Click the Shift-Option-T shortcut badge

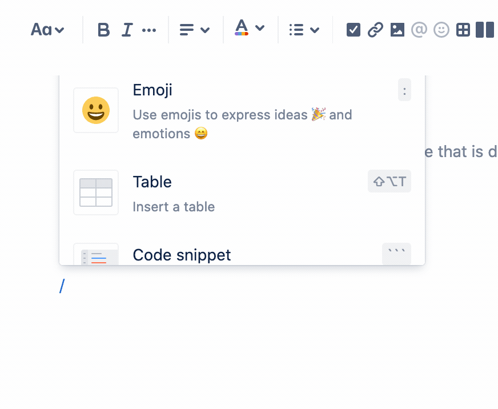coord(389,181)
